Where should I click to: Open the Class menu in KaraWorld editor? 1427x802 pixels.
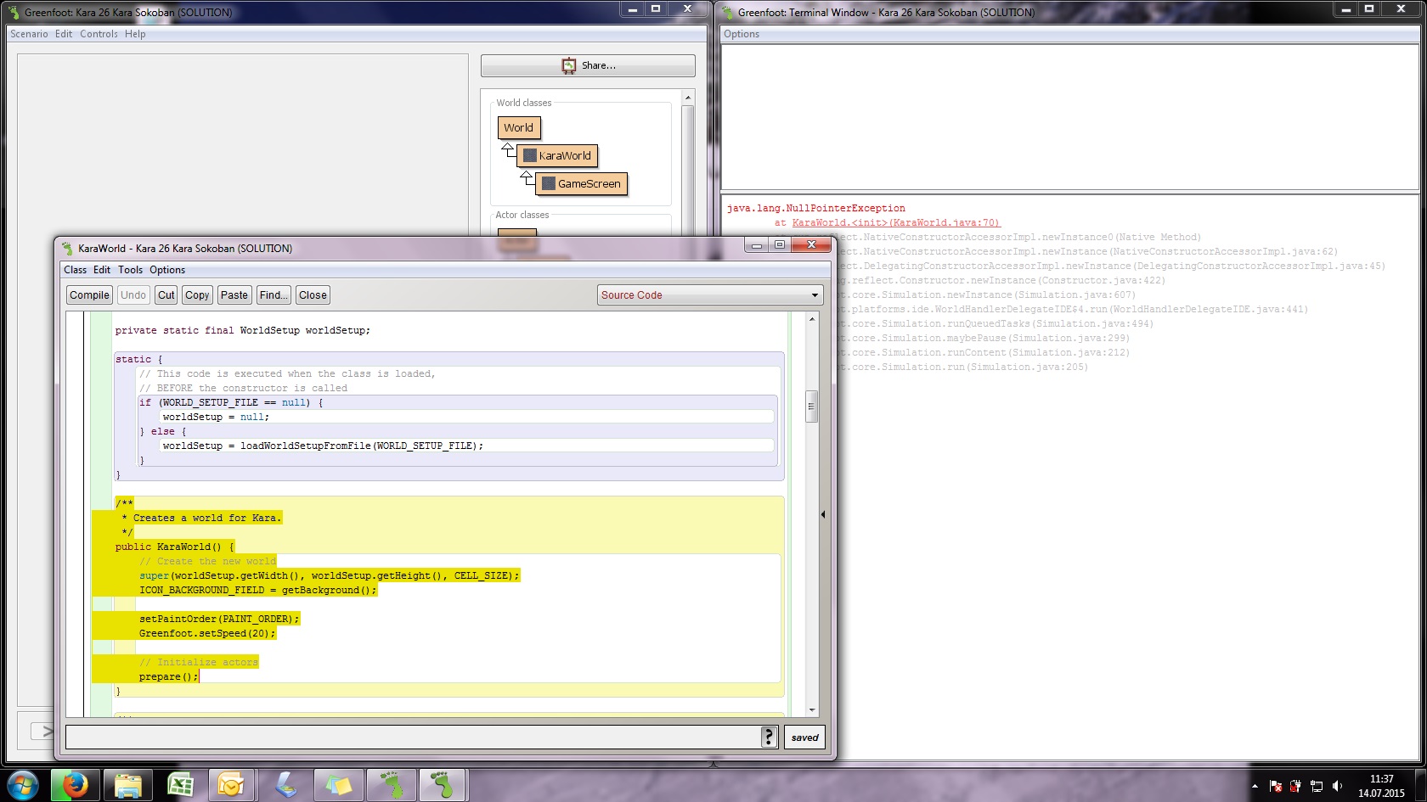[75, 270]
